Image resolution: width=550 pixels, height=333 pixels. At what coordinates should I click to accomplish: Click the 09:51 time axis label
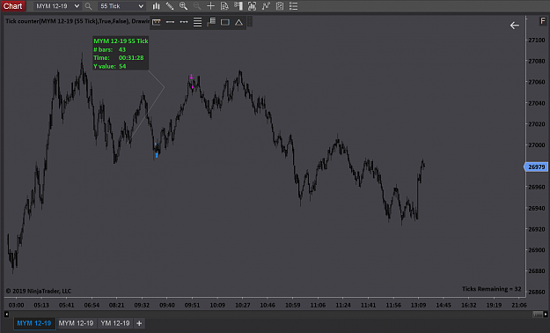coord(192,305)
